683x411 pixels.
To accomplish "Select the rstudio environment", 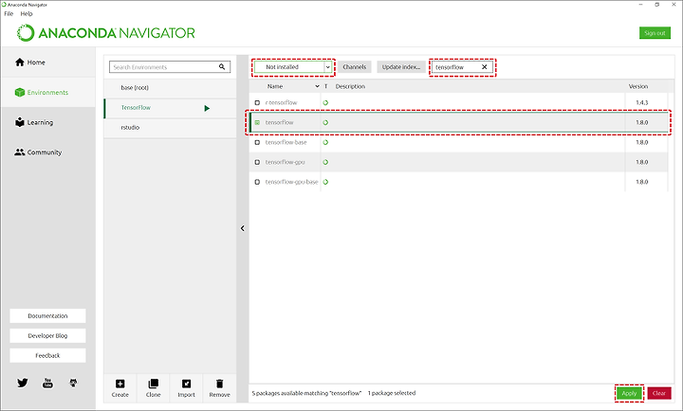I will [170, 128].
